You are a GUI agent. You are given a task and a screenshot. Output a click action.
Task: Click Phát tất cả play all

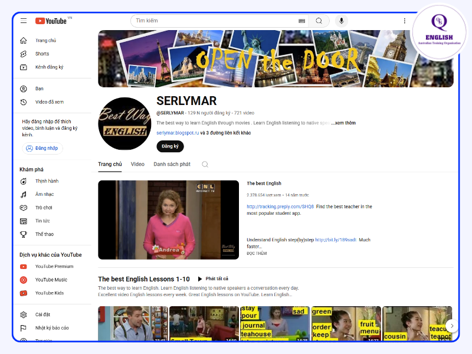click(213, 278)
